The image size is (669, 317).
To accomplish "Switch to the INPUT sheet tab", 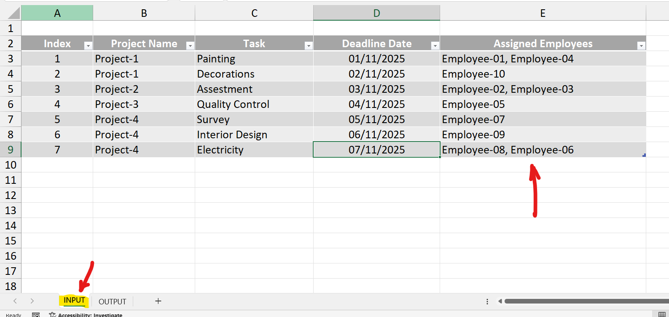I will tap(74, 300).
